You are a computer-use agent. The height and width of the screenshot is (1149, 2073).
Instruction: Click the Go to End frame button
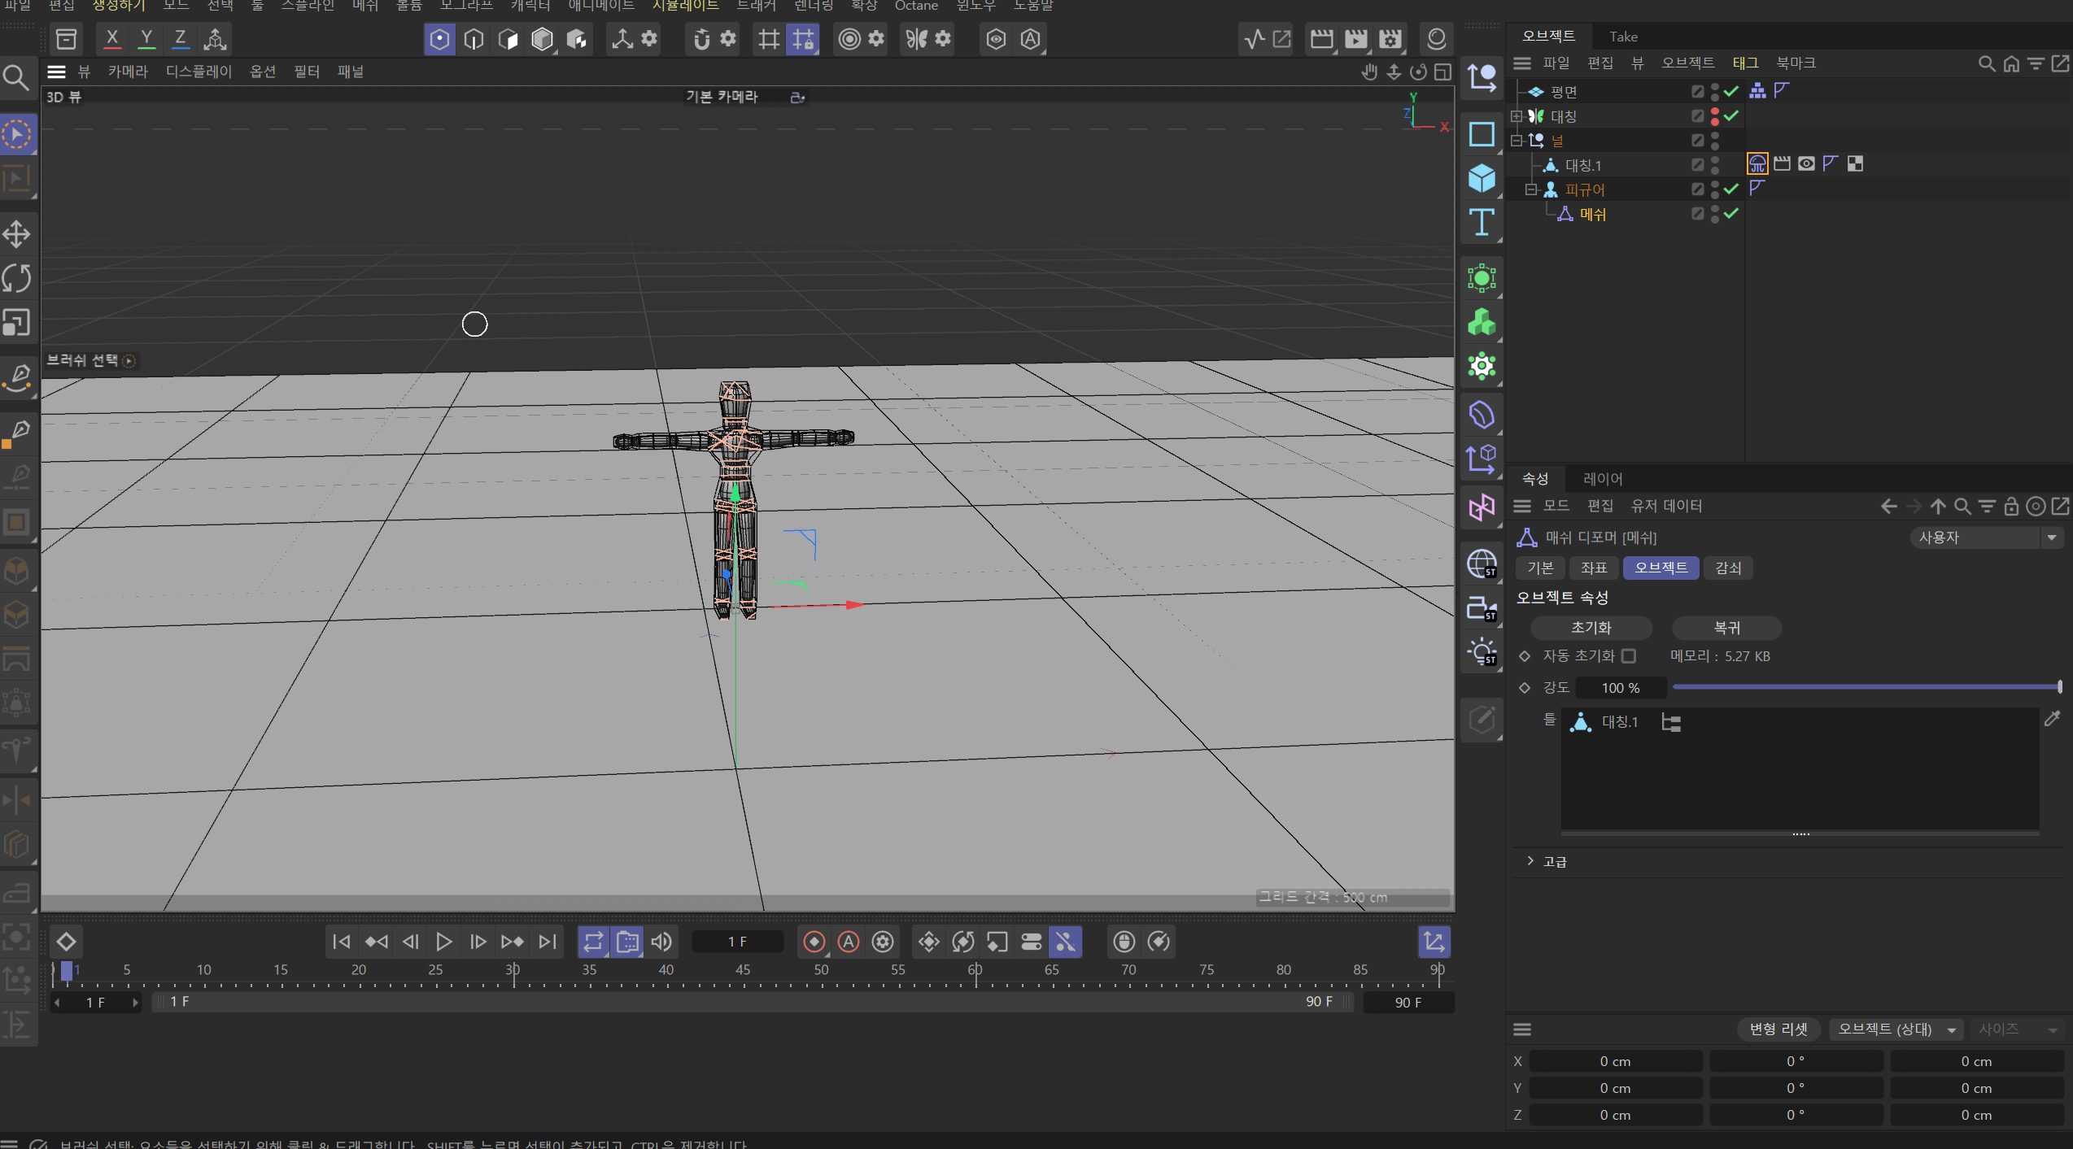coord(548,942)
